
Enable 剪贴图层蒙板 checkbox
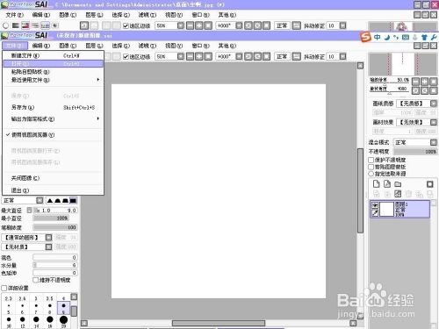371,167
